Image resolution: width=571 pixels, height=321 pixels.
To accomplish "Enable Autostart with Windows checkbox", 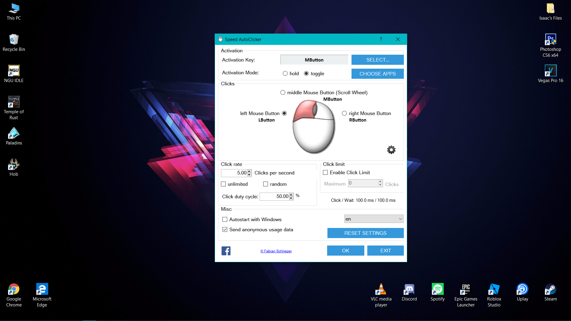I will click(x=225, y=219).
